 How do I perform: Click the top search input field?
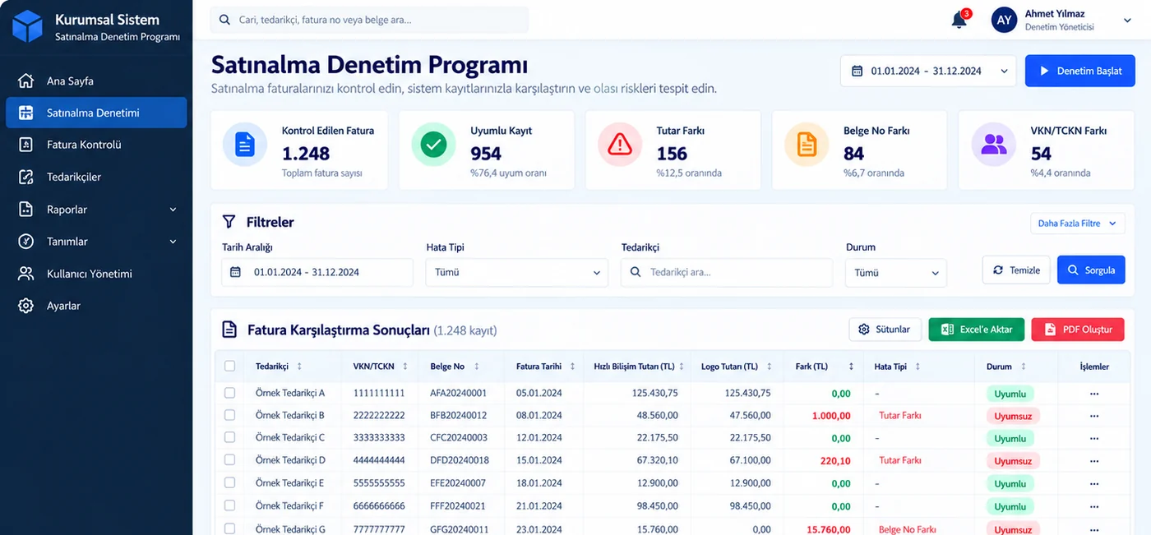pyautogui.click(x=369, y=20)
